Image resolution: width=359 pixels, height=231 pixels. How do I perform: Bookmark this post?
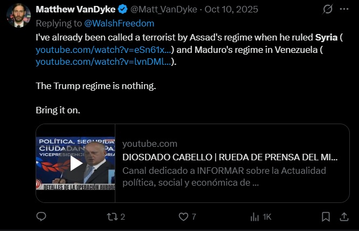pyautogui.click(x=326, y=216)
